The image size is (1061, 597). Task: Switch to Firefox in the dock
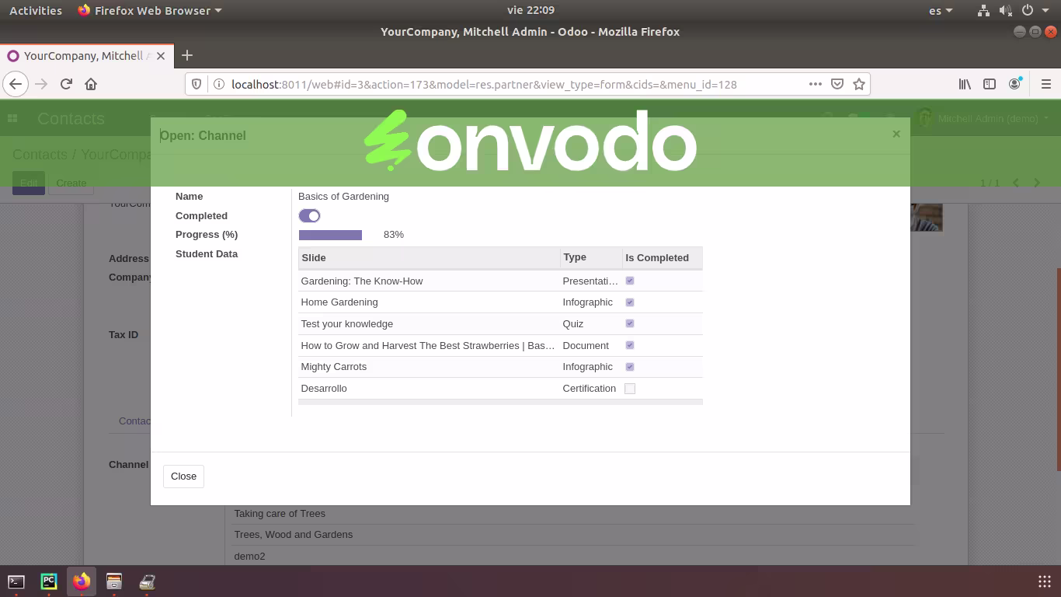tap(82, 581)
